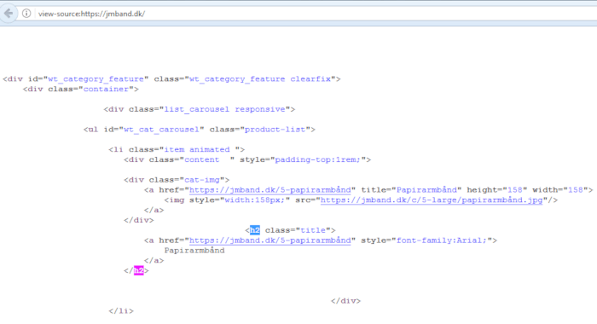
Task: Open the 5-papirarmbånd link in the title anchor
Action: pyautogui.click(x=270, y=189)
